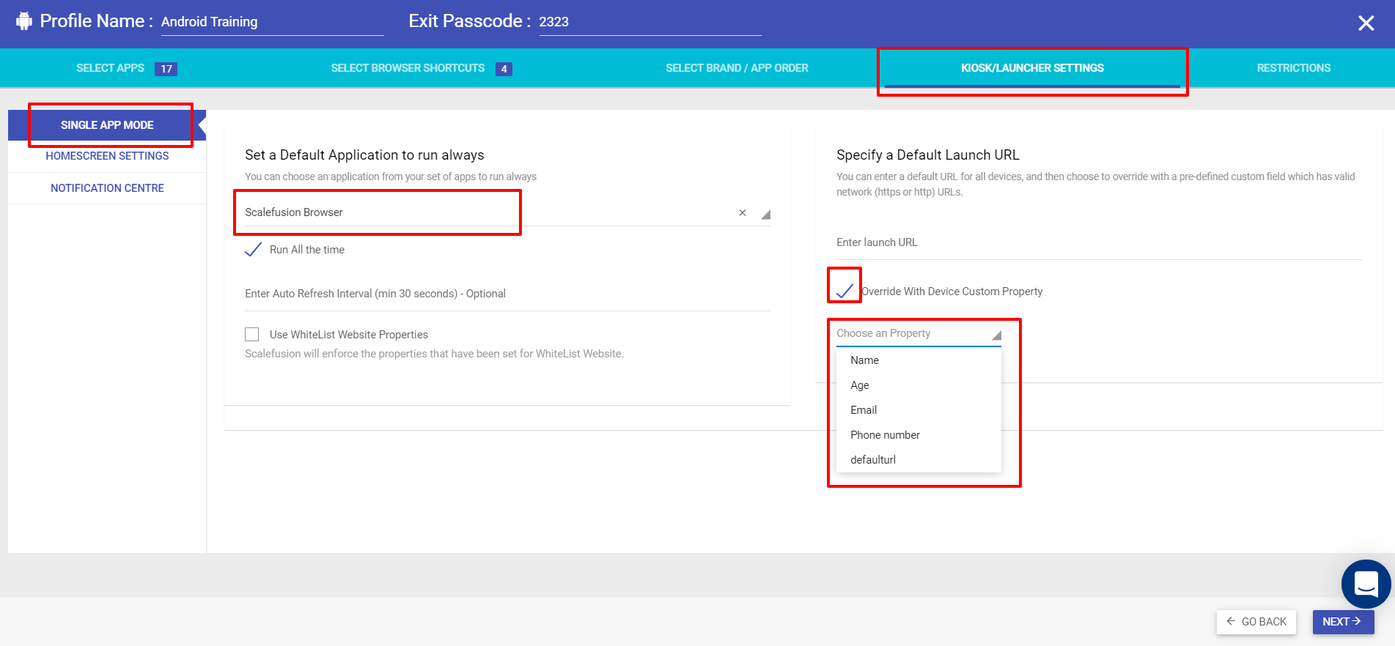Click the Auto Refresh Interval input field

tap(507, 294)
